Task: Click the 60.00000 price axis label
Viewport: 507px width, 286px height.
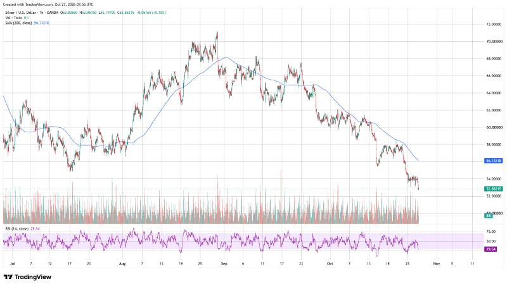Action: pyautogui.click(x=494, y=127)
